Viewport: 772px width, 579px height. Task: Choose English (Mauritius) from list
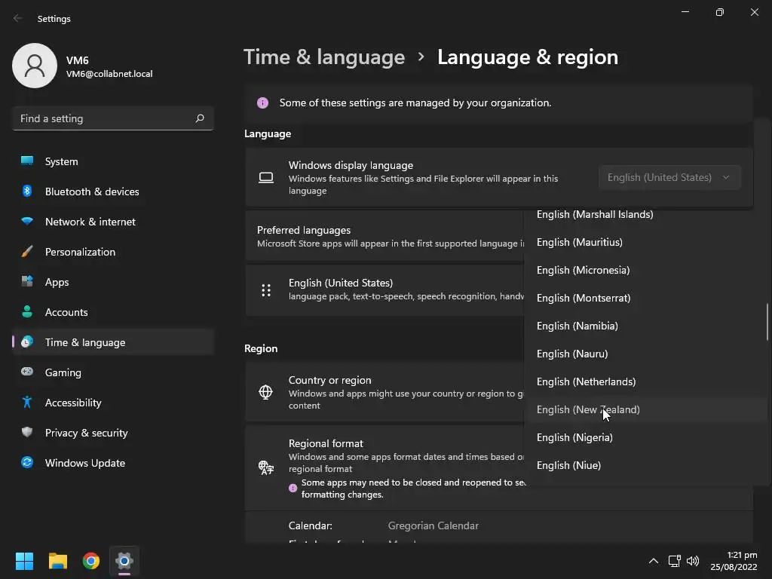[x=645, y=242]
